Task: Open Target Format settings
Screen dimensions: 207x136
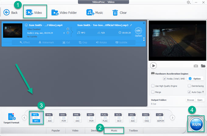Action: [11, 118]
